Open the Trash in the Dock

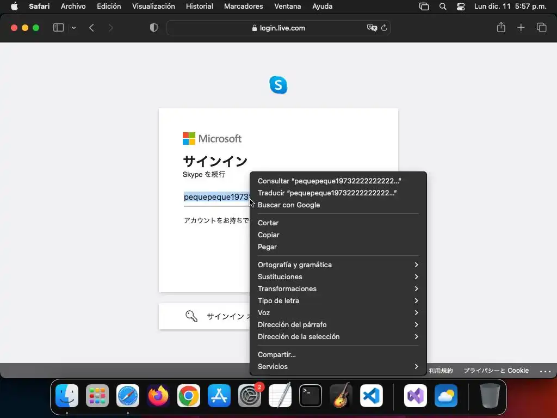[x=490, y=396]
